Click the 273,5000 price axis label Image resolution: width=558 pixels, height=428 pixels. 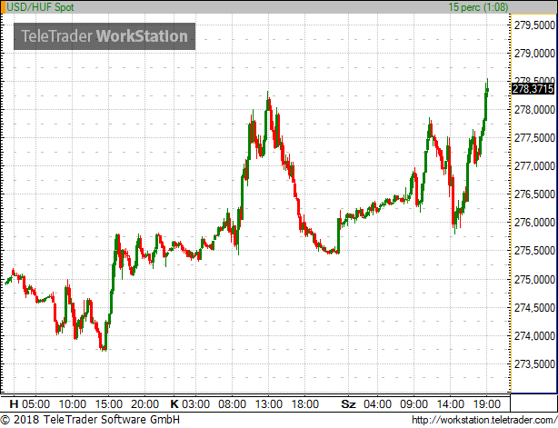[534, 364]
